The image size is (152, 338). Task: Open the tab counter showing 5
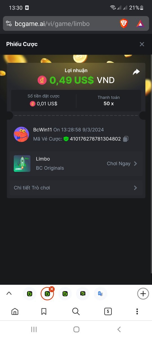[x=108, y=311]
